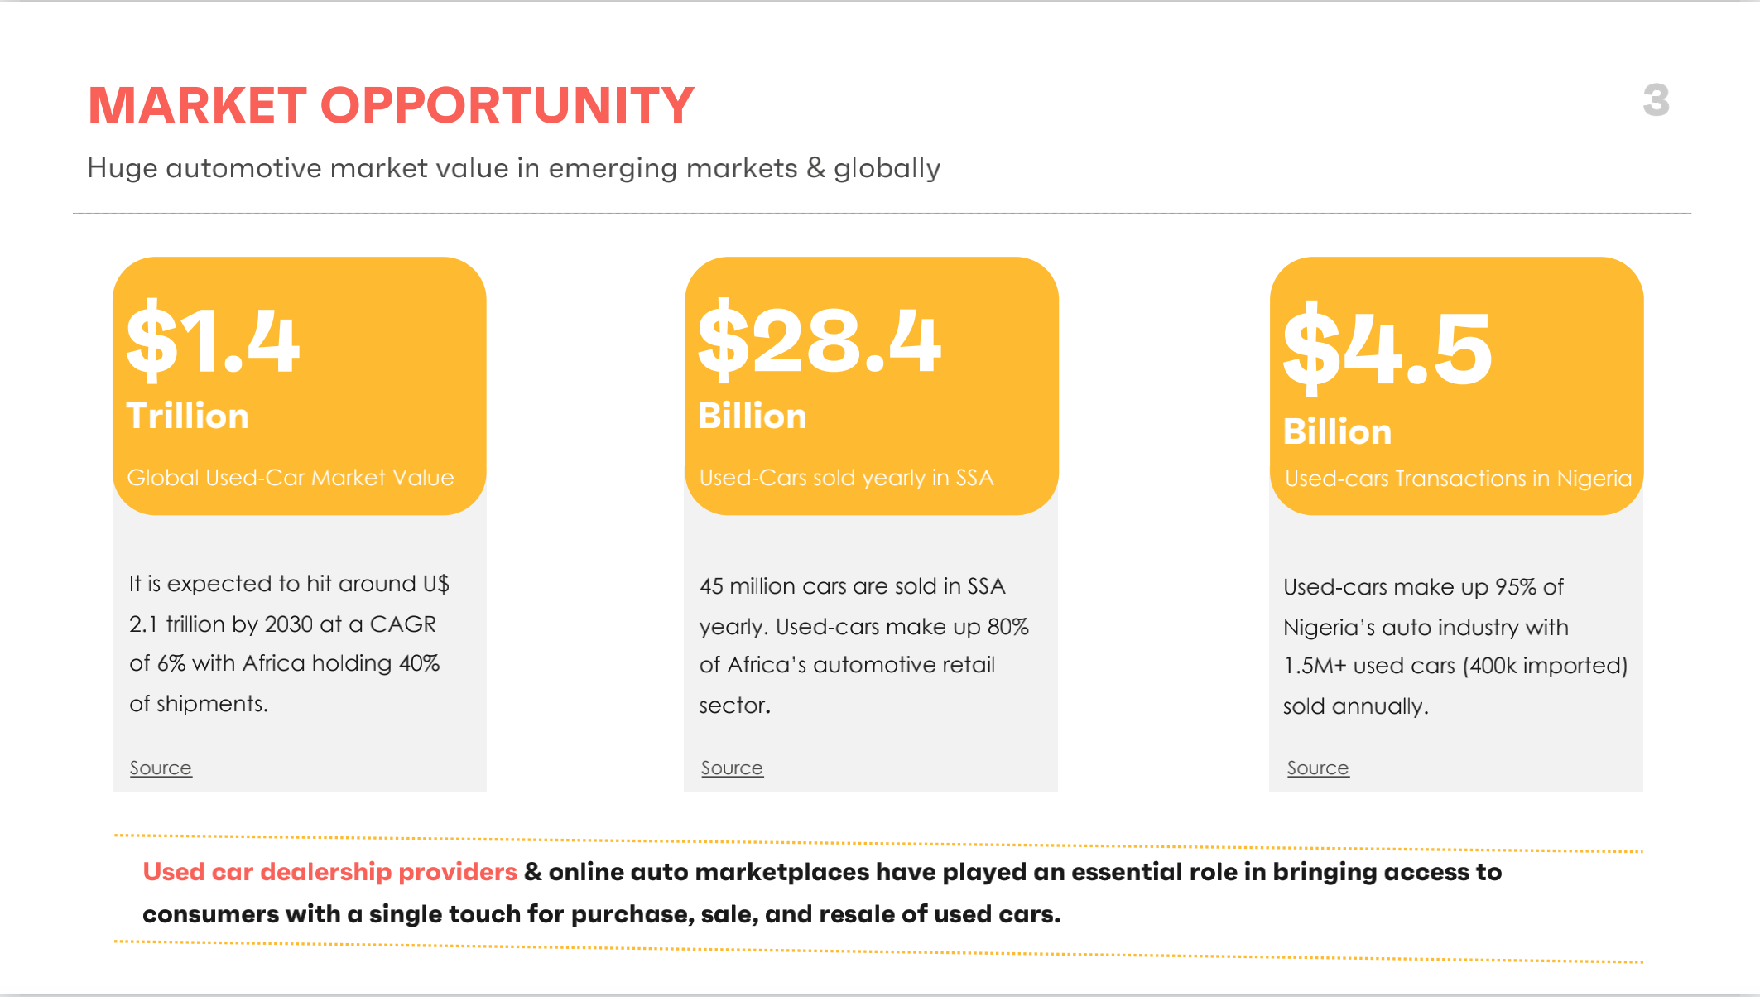The height and width of the screenshot is (997, 1760).
Task: Click the $1.4 figure
Action: [x=213, y=341]
